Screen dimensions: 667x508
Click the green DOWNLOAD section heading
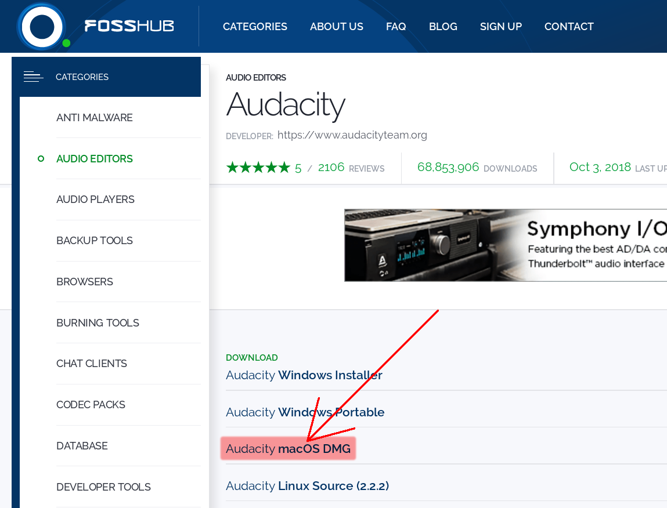coord(252,357)
